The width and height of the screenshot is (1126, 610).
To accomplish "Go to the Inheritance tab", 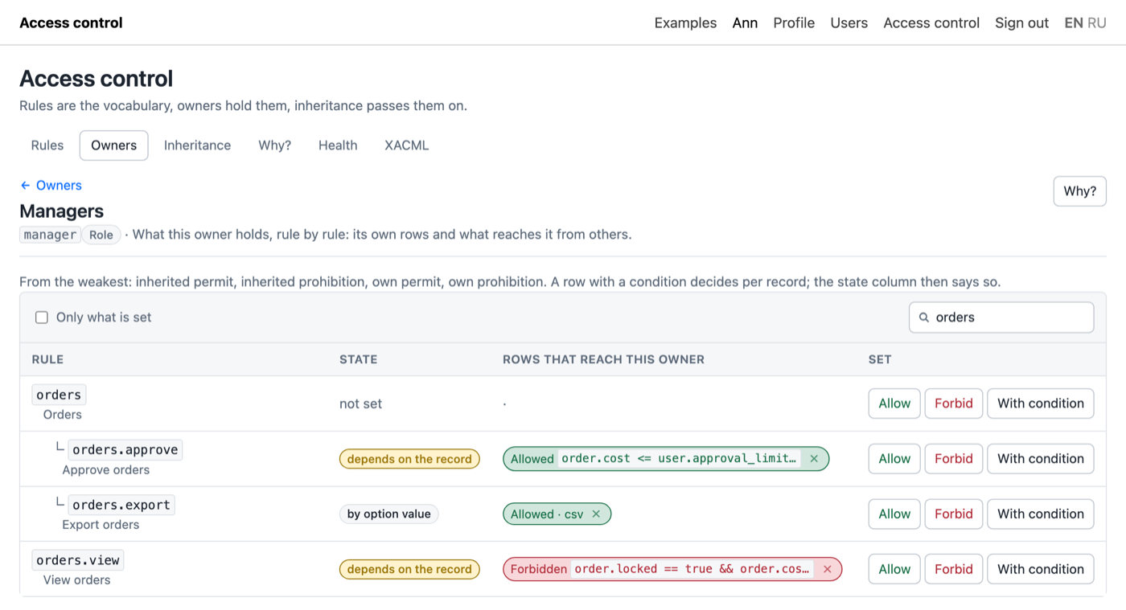I will click(x=197, y=145).
